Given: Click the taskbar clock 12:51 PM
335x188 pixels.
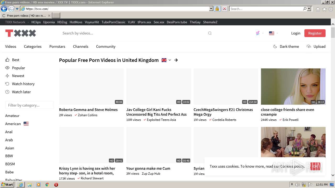Looking at the screenshot, I should [322, 185].
